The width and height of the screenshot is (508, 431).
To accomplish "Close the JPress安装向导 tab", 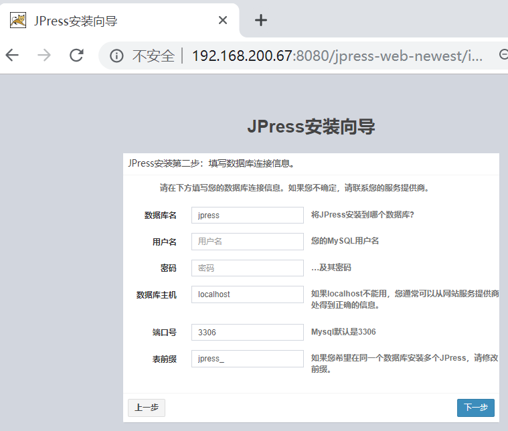I will tap(223, 21).
